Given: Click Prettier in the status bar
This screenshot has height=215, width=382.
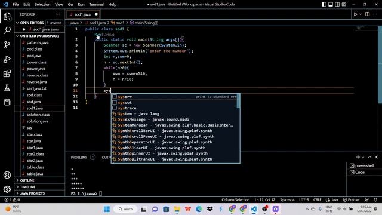Looking at the screenshot, I should click(352, 199).
